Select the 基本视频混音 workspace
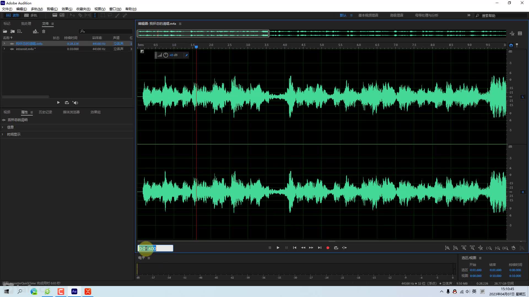Viewport: 529px width, 297px height. point(368,15)
